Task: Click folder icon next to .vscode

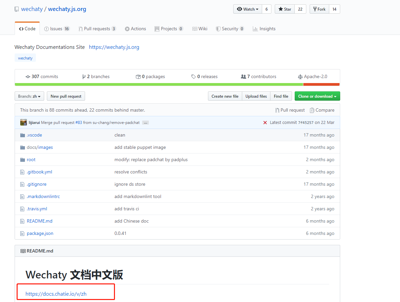Action: click(x=23, y=135)
